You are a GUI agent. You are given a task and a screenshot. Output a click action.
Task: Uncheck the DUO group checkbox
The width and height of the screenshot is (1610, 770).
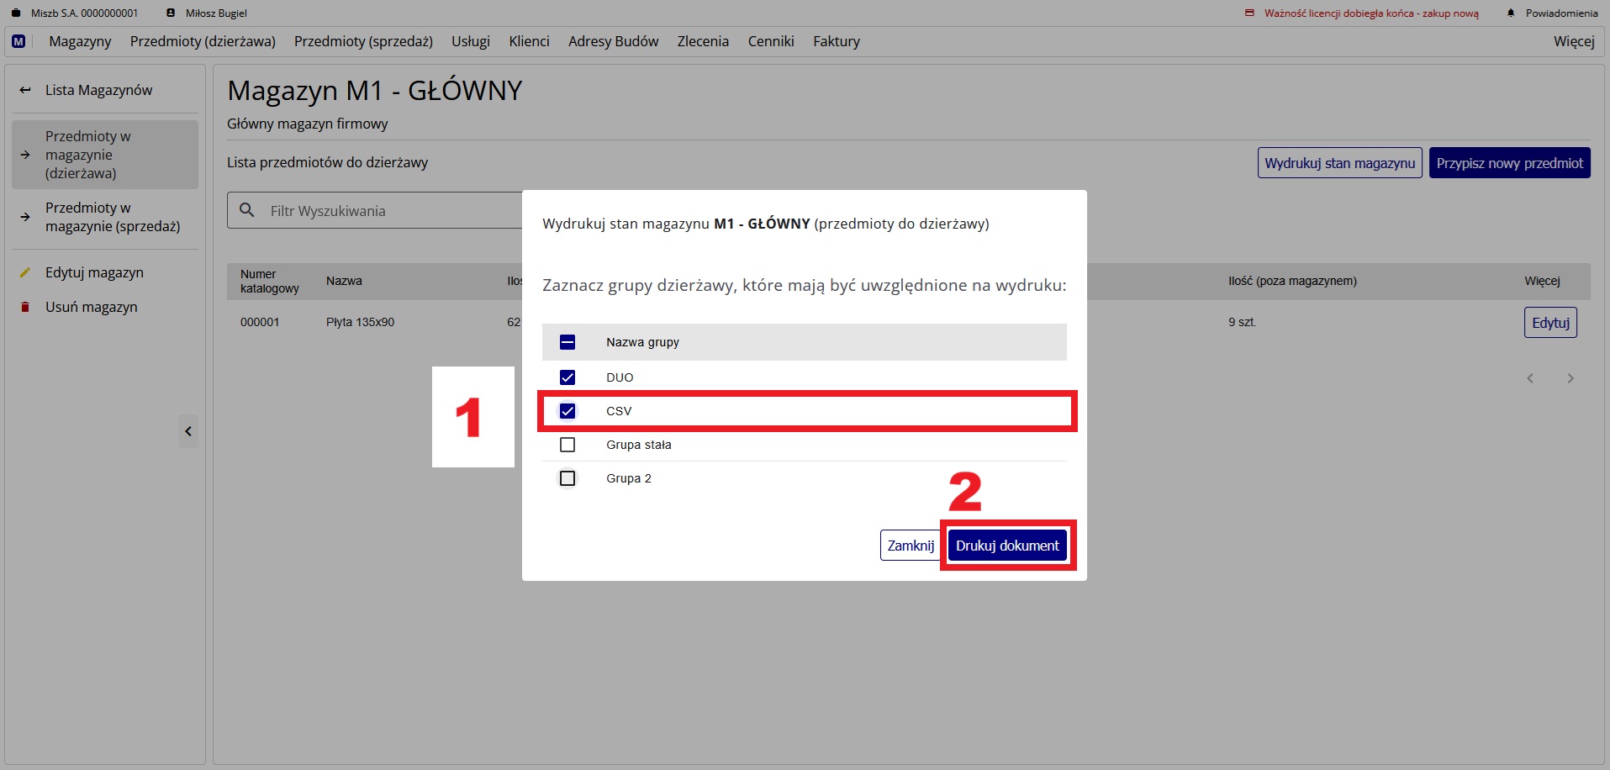click(567, 377)
